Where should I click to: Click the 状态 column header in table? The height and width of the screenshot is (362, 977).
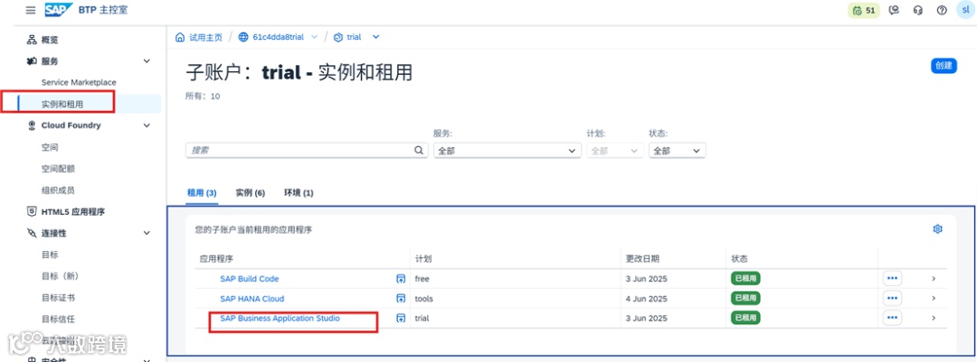click(739, 258)
